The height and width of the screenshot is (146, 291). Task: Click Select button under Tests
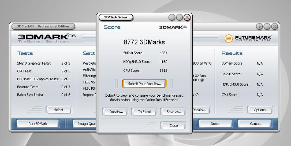[60, 110]
